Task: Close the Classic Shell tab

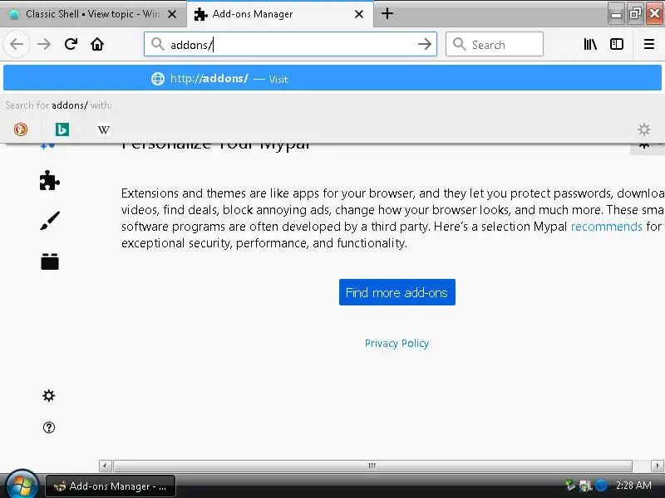Action: (172, 14)
